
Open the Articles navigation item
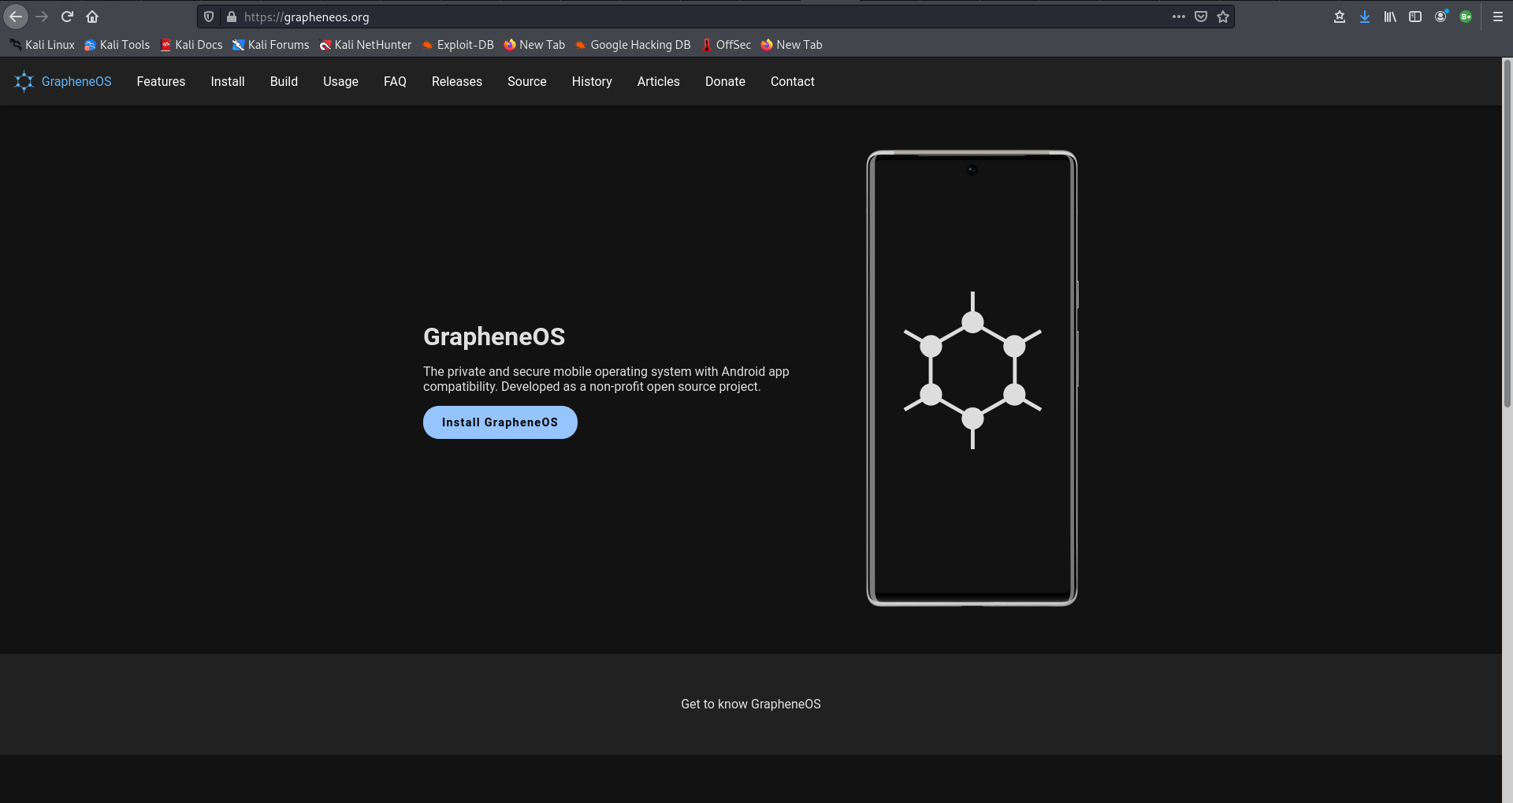(x=659, y=81)
